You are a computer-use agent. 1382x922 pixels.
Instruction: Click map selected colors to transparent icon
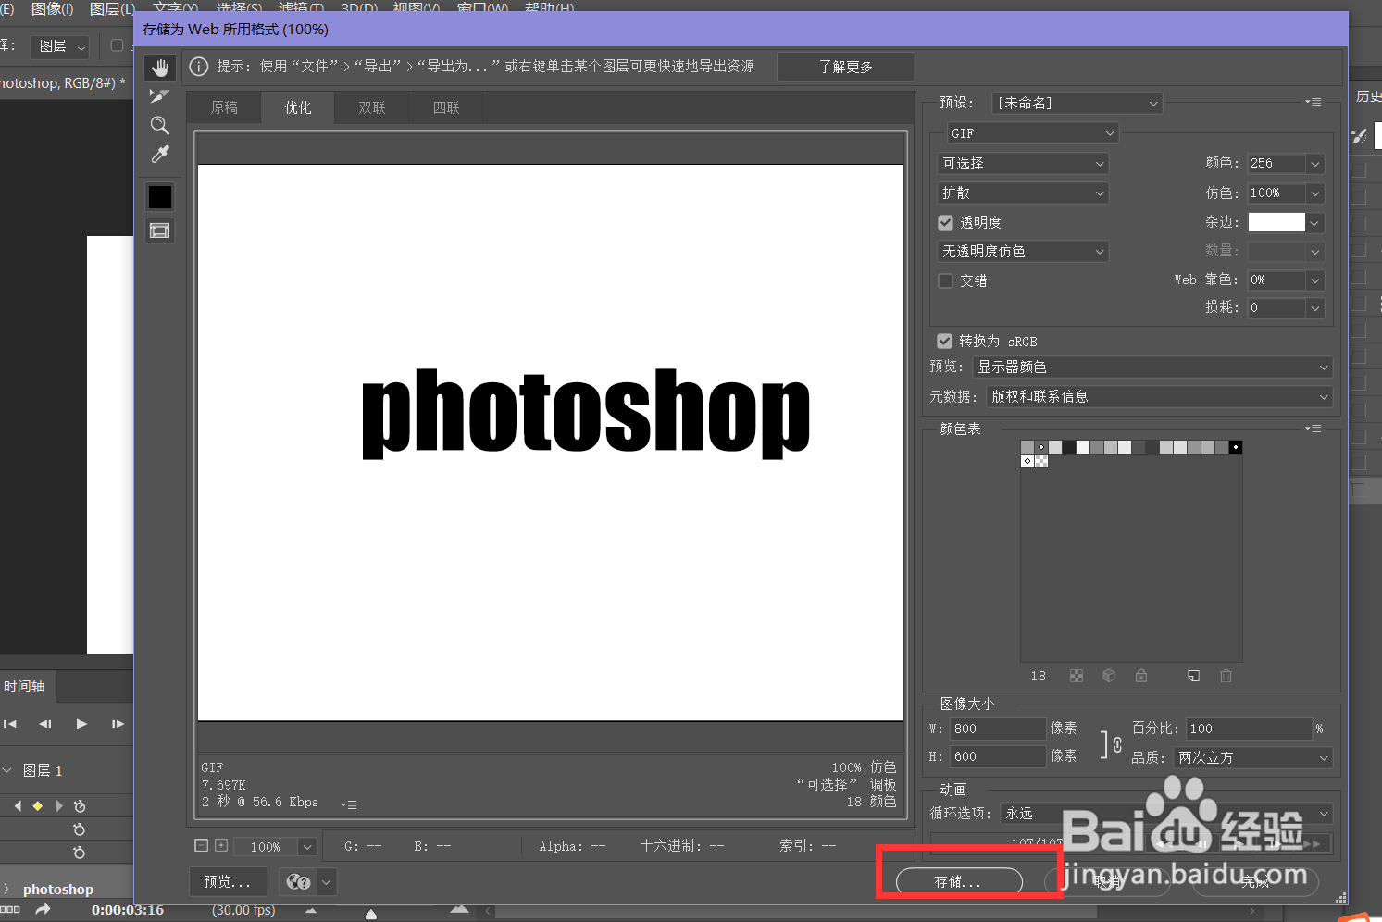click(x=1077, y=677)
